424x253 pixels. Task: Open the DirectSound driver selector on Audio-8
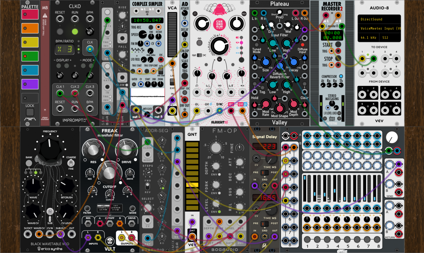379,19
